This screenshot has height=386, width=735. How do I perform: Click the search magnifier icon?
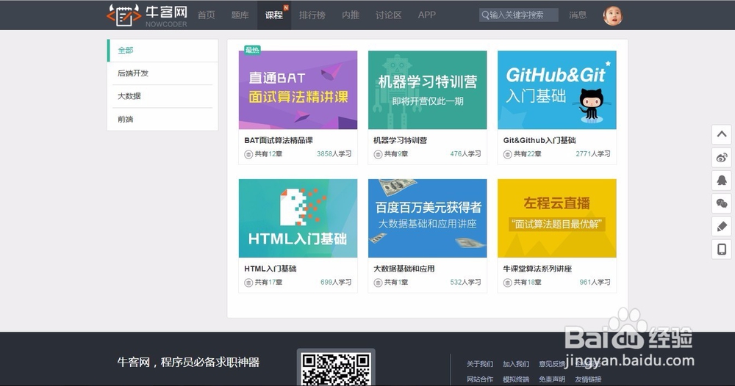(x=485, y=15)
